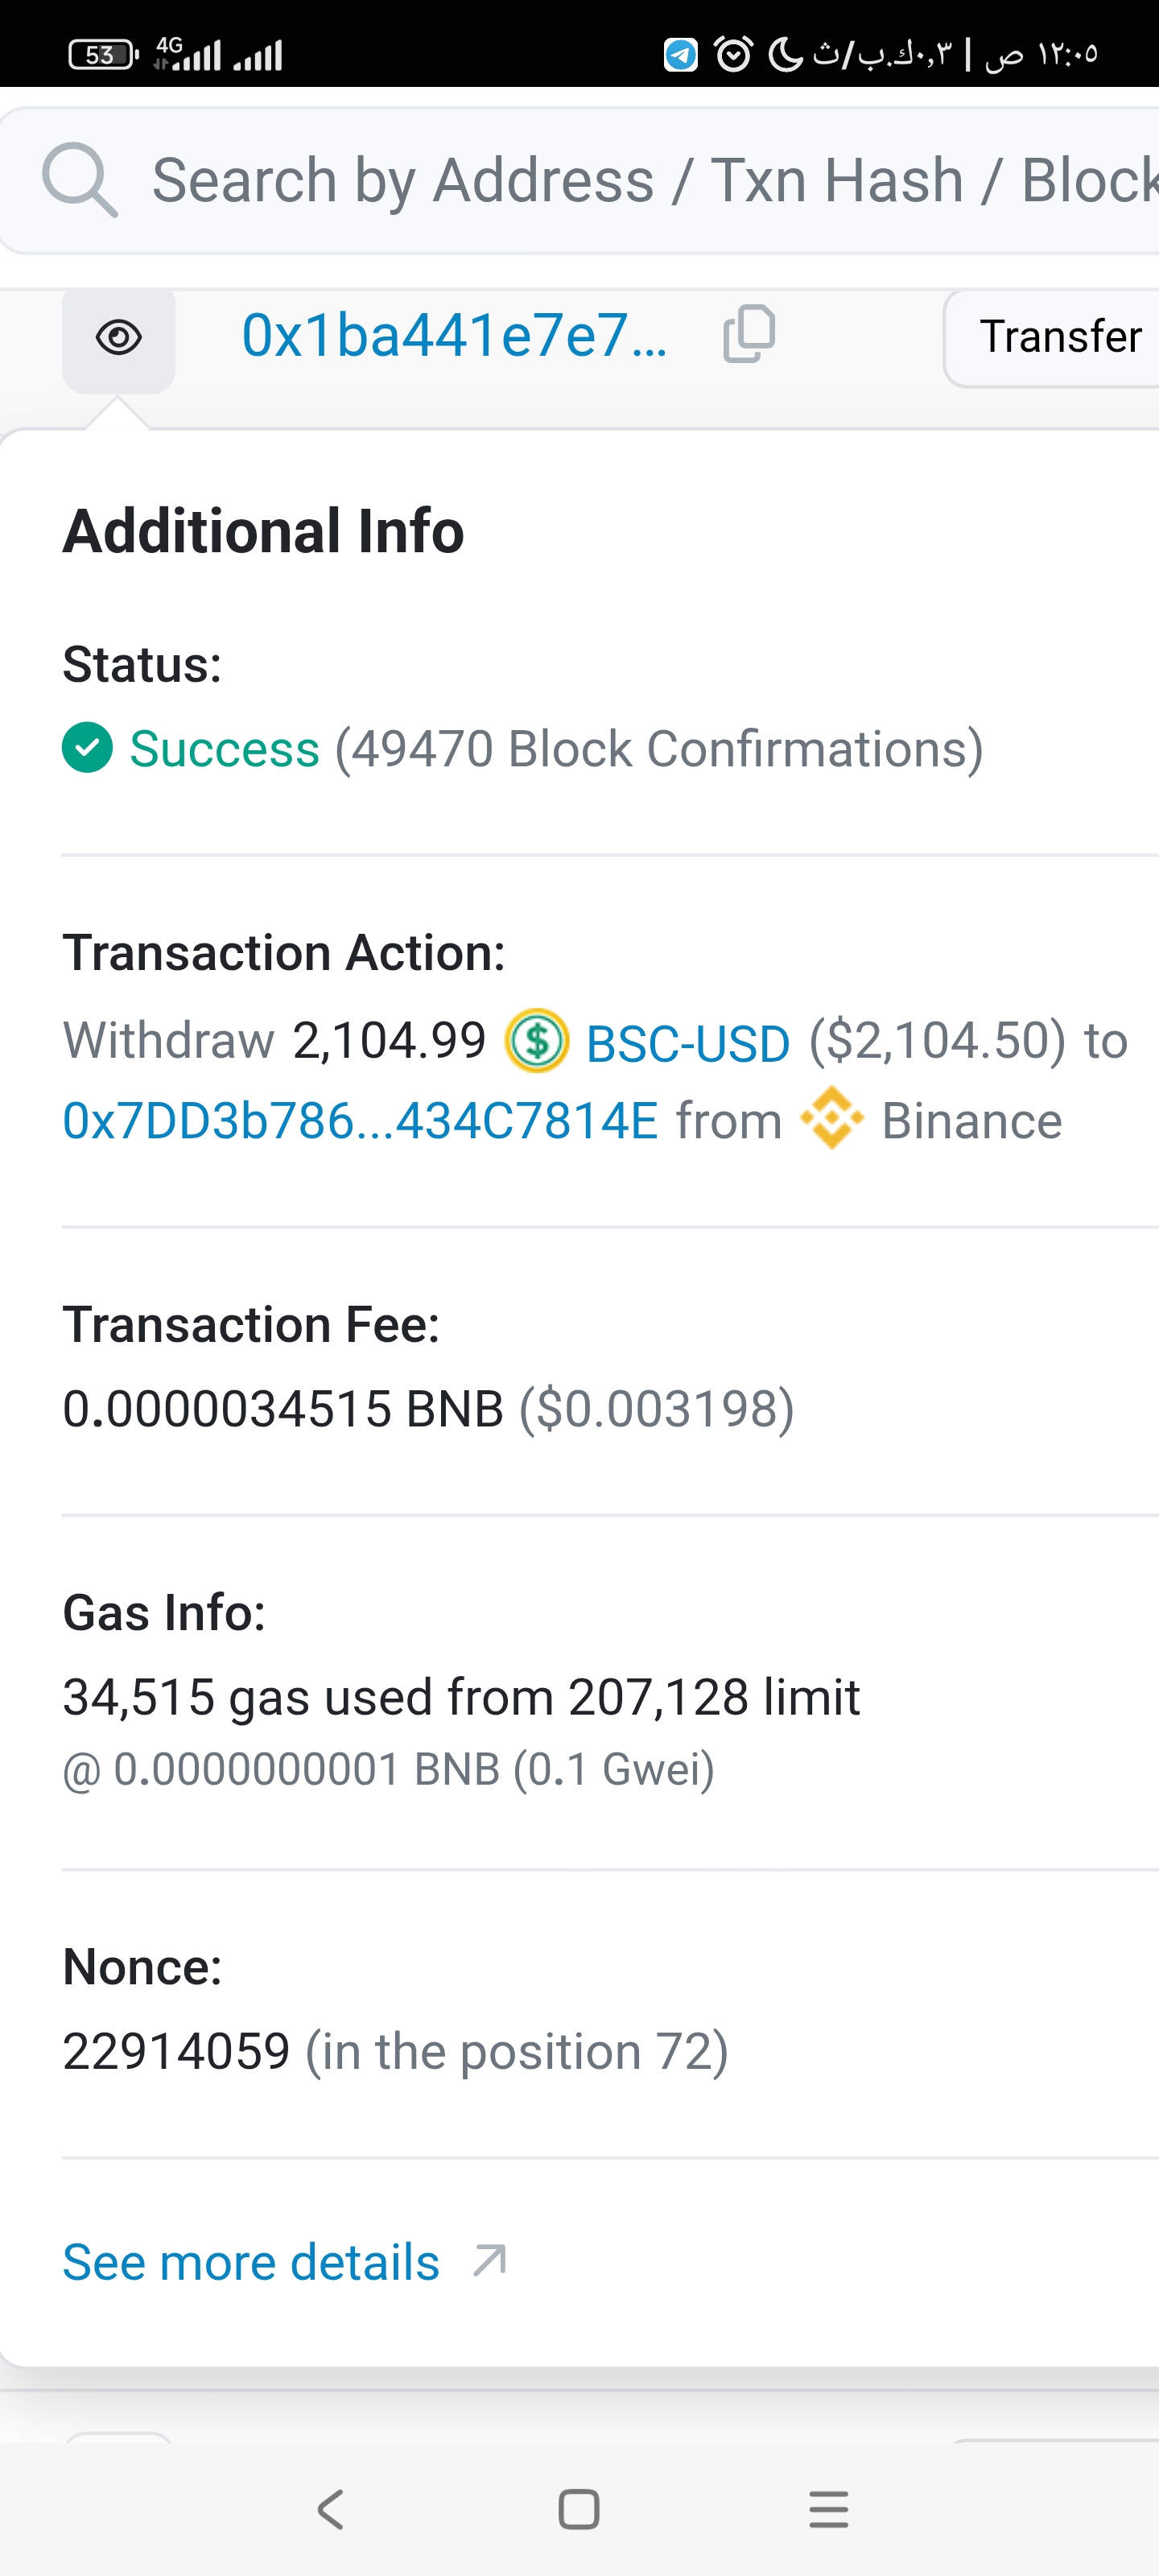Image resolution: width=1159 pixels, height=2576 pixels.
Task: Open transaction hash 0x1ba441e7e7 link
Action: [454, 336]
